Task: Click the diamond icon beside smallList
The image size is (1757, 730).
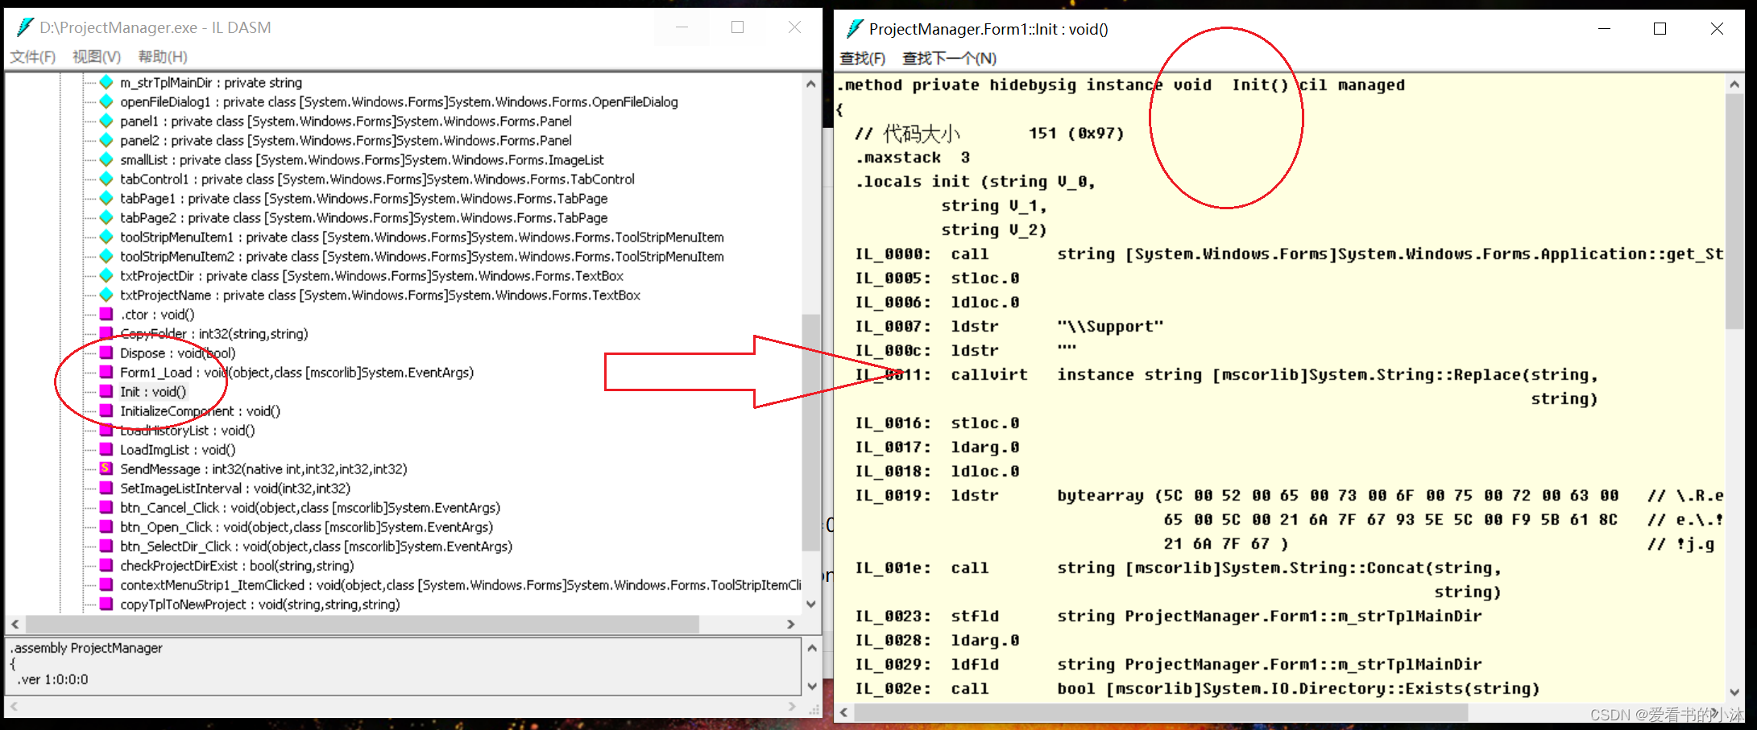Action: click(106, 159)
